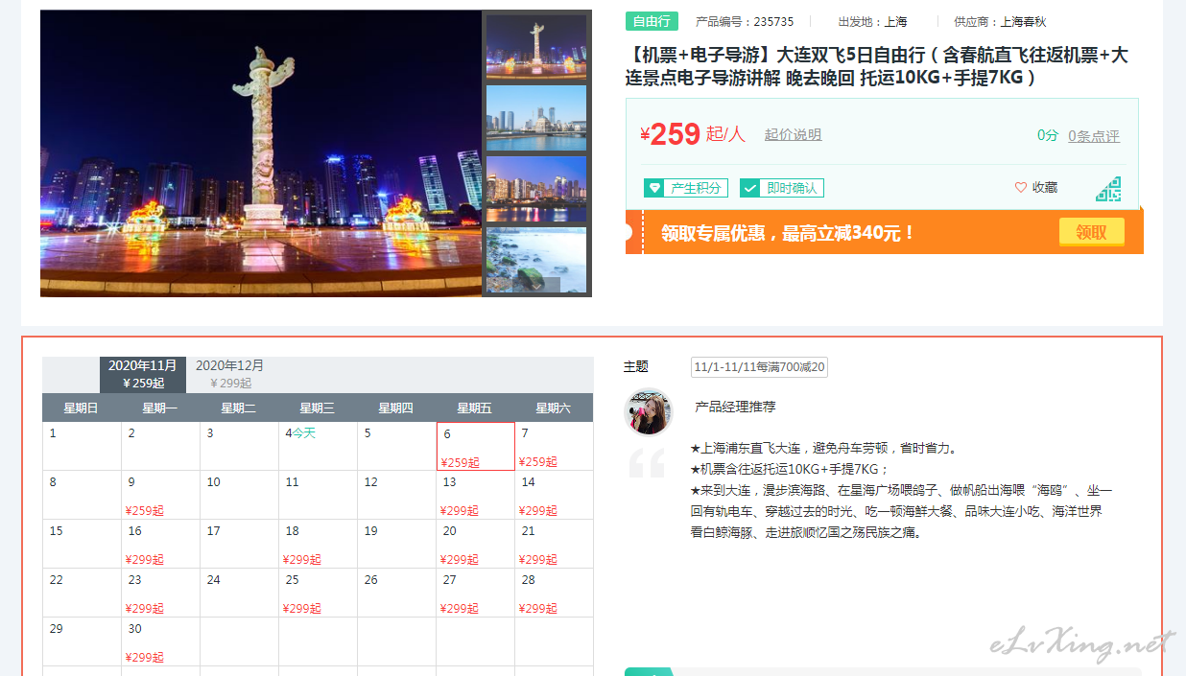This screenshot has width=1186, height=676.
Task: Select the November 28 calendar cell
Action: click(554, 594)
